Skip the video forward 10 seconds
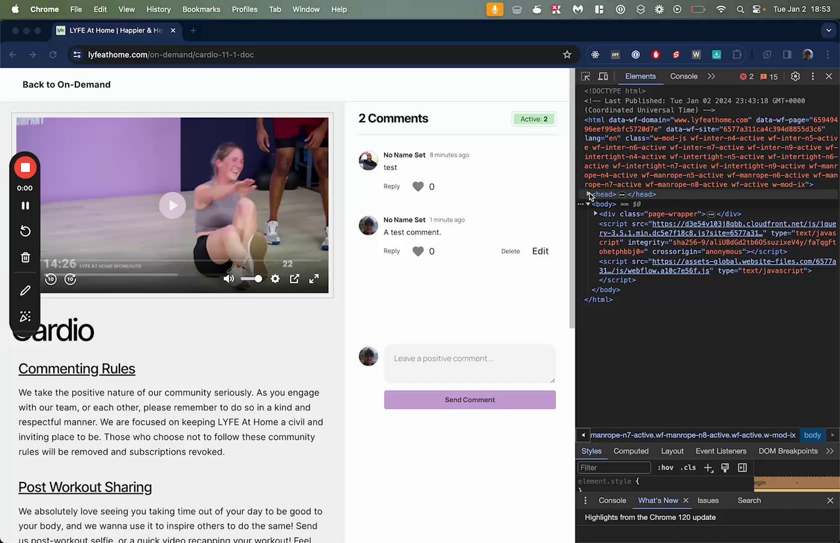This screenshot has width=840, height=543. pos(70,279)
